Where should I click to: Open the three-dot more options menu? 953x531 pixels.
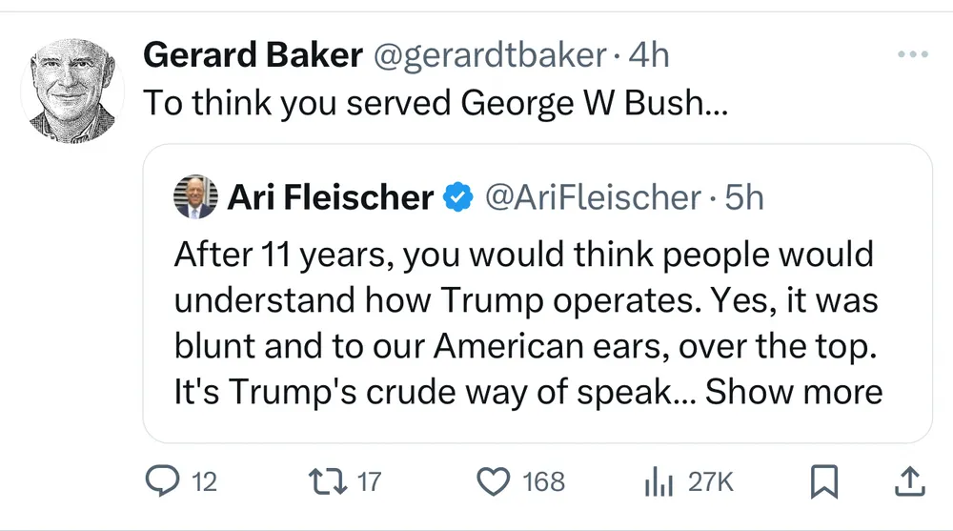coord(912,55)
